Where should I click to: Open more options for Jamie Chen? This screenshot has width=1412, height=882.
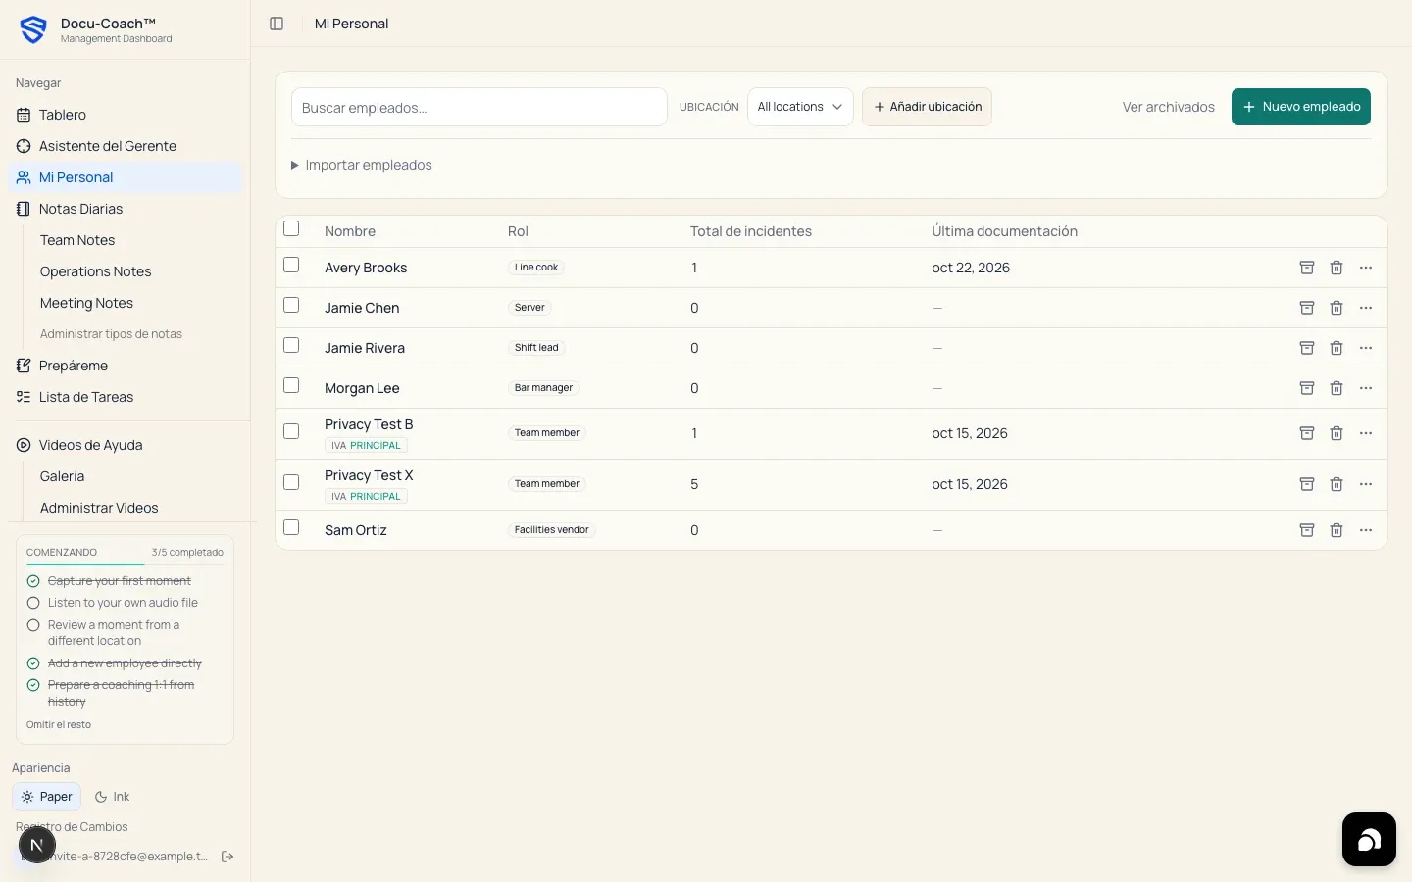1366,308
